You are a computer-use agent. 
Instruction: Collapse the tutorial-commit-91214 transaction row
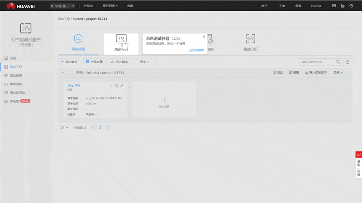62,73
